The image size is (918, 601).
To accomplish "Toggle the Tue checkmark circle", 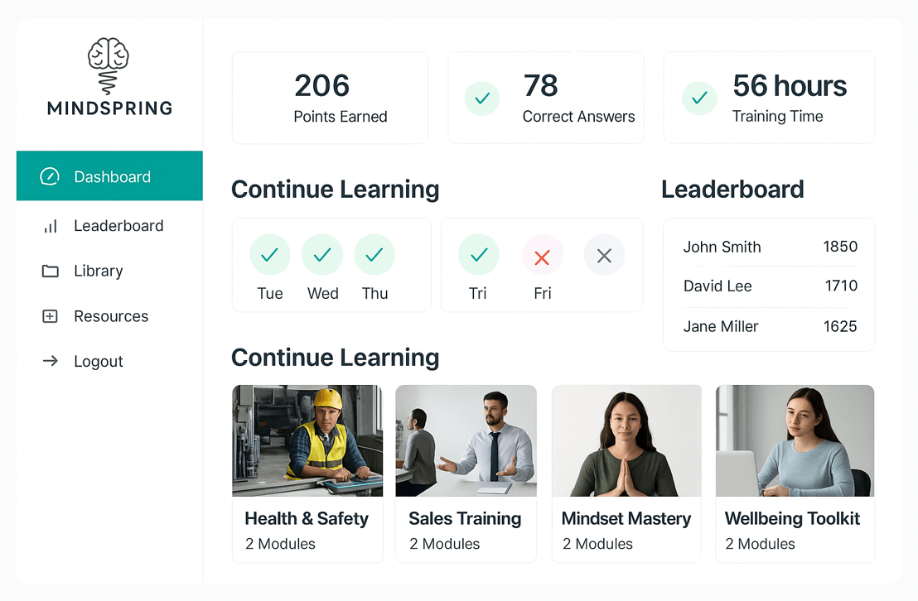I will coord(270,255).
